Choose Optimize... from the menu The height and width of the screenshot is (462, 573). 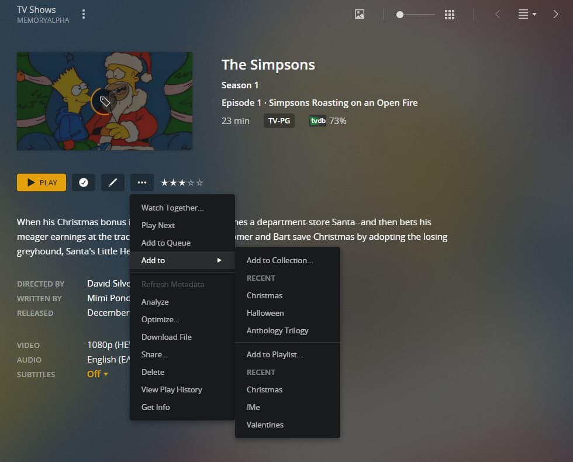(182, 319)
